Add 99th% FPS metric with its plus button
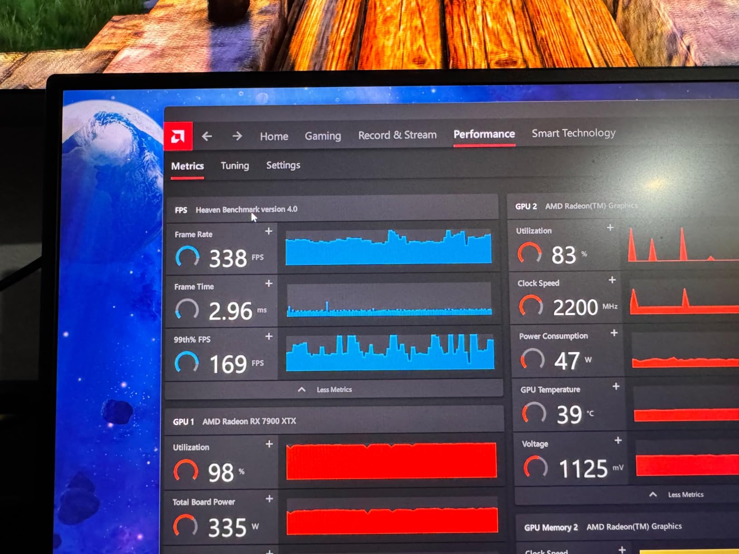739x554 pixels. pyautogui.click(x=269, y=336)
